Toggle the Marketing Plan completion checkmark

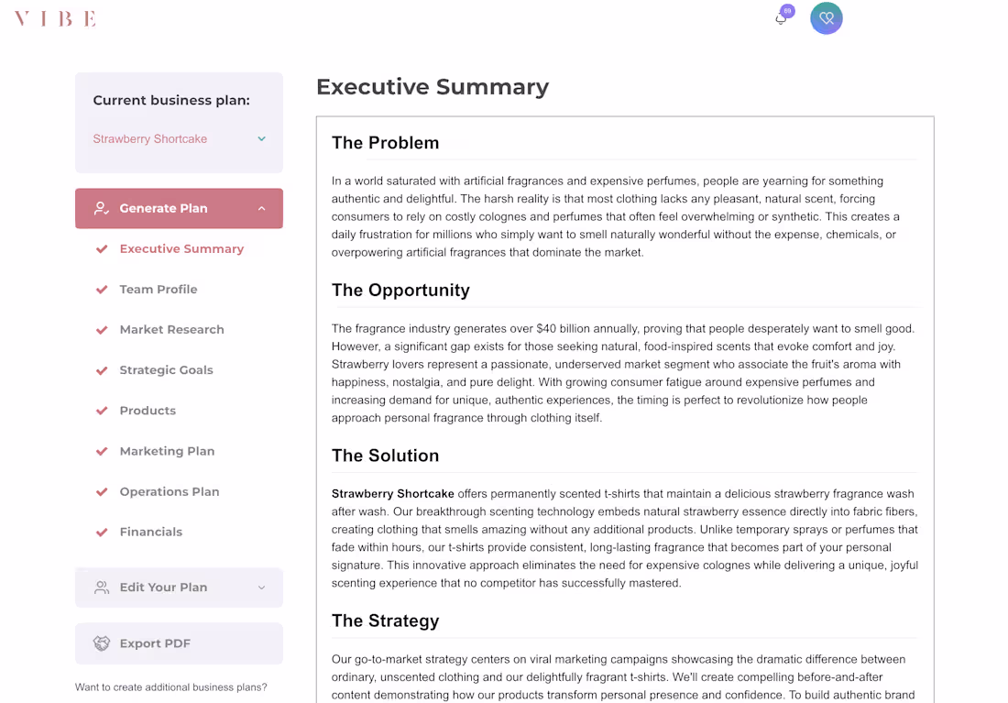(x=102, y=451)
